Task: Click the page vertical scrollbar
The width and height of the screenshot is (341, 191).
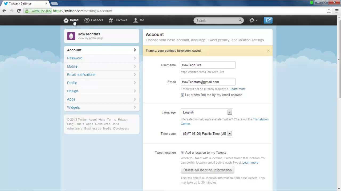Action: pyautogui.click(x=339, y=59)
